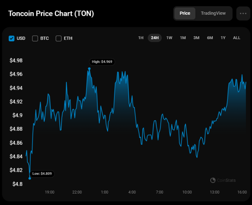Click the Toncoin Price Chart (TON) title
The width and height of the screenshot is (252, 205).
51,14
